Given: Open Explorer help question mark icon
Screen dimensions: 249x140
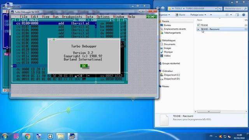Looking at the screenshot, I should coord(244,15).
